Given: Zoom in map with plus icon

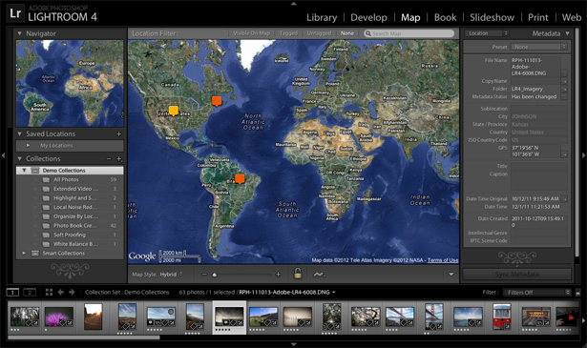Looking at the screenshot, I should pyautogui.click(x=278, y=275).
